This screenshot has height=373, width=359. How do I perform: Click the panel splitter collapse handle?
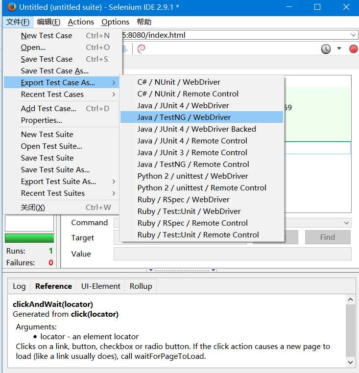click(x=182, y=270)
